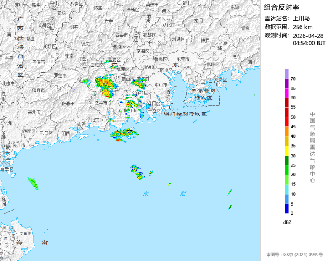This screenshot has height=261, width=328.
Task: Click the green echo strip near 麻章区
Action: coord(33,183)
